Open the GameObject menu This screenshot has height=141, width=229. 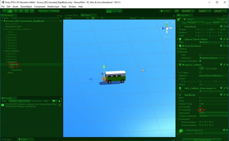(x=26, y=7)
